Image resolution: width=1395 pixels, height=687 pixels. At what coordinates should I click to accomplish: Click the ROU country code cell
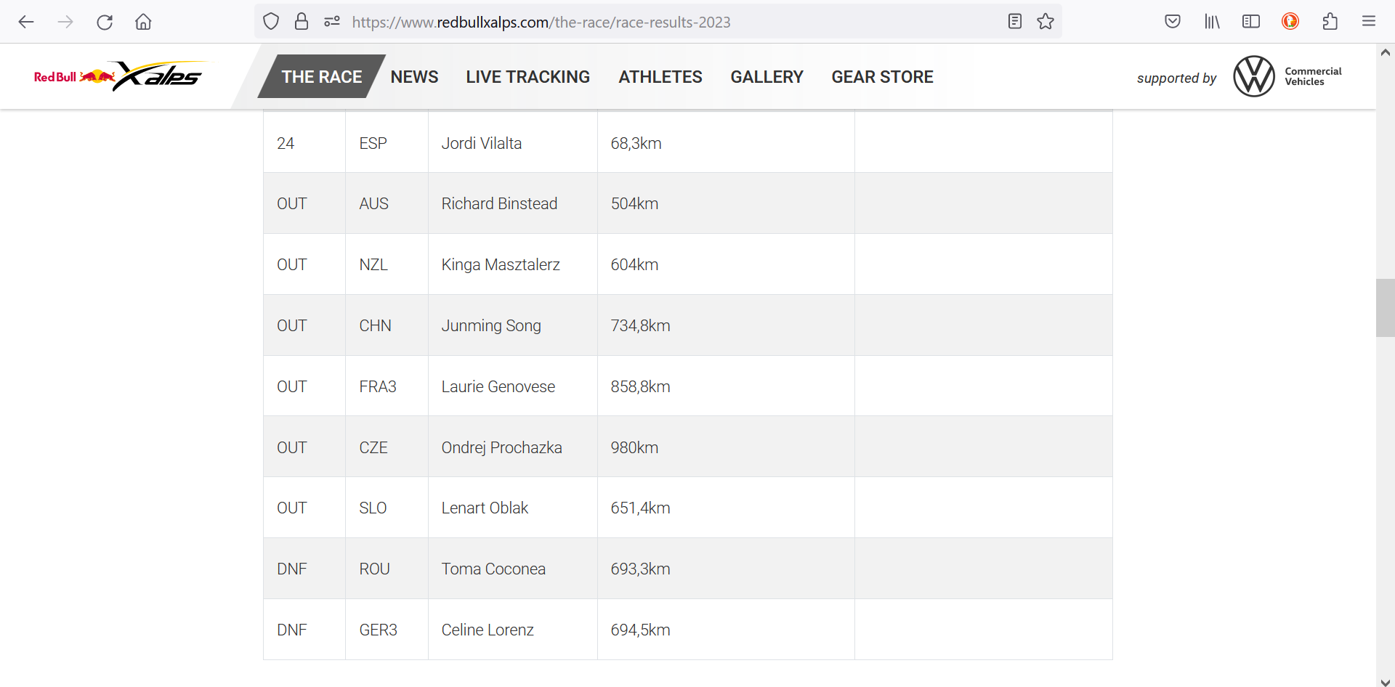click(387, 569)
